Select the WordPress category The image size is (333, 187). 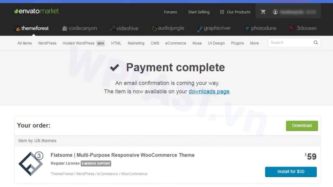point(47,43)
